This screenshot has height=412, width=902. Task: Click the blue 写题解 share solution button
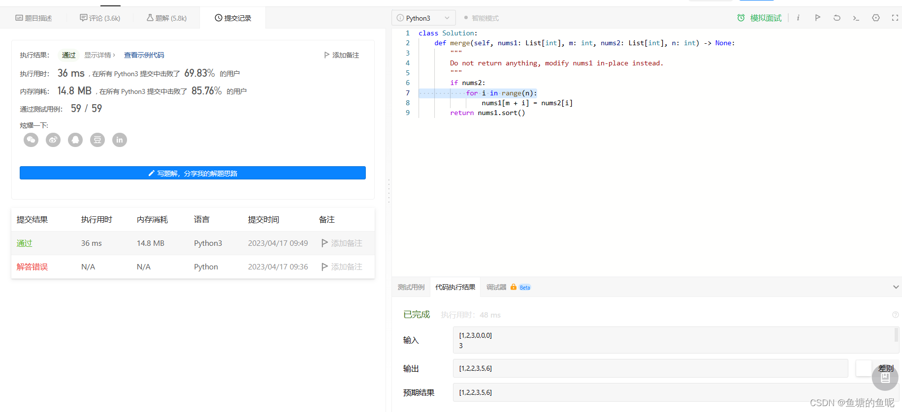click(x=193, y=173)
